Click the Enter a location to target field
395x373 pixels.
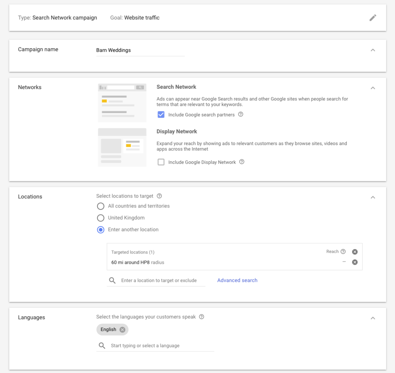click(159, 280)
